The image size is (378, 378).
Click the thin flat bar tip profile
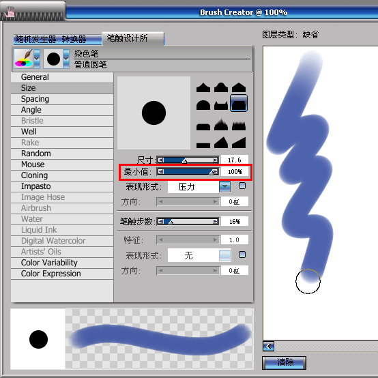(203, 145)
